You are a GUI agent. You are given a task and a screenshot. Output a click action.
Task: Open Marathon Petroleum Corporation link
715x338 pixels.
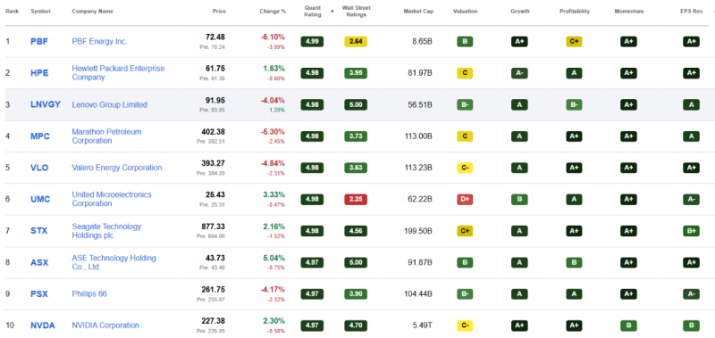point(106,136)
